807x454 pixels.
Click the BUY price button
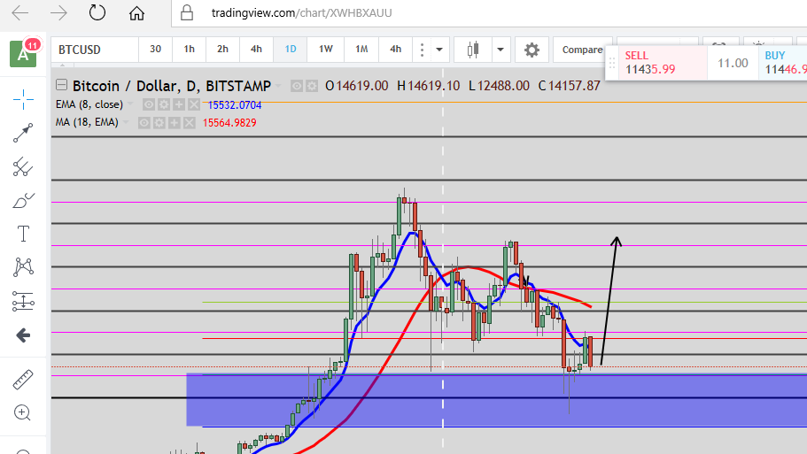(x=783, y=63)
